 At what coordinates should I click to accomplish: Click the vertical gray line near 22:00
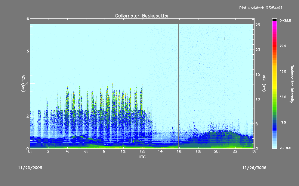pyautogui.click(x=235, y=86)
